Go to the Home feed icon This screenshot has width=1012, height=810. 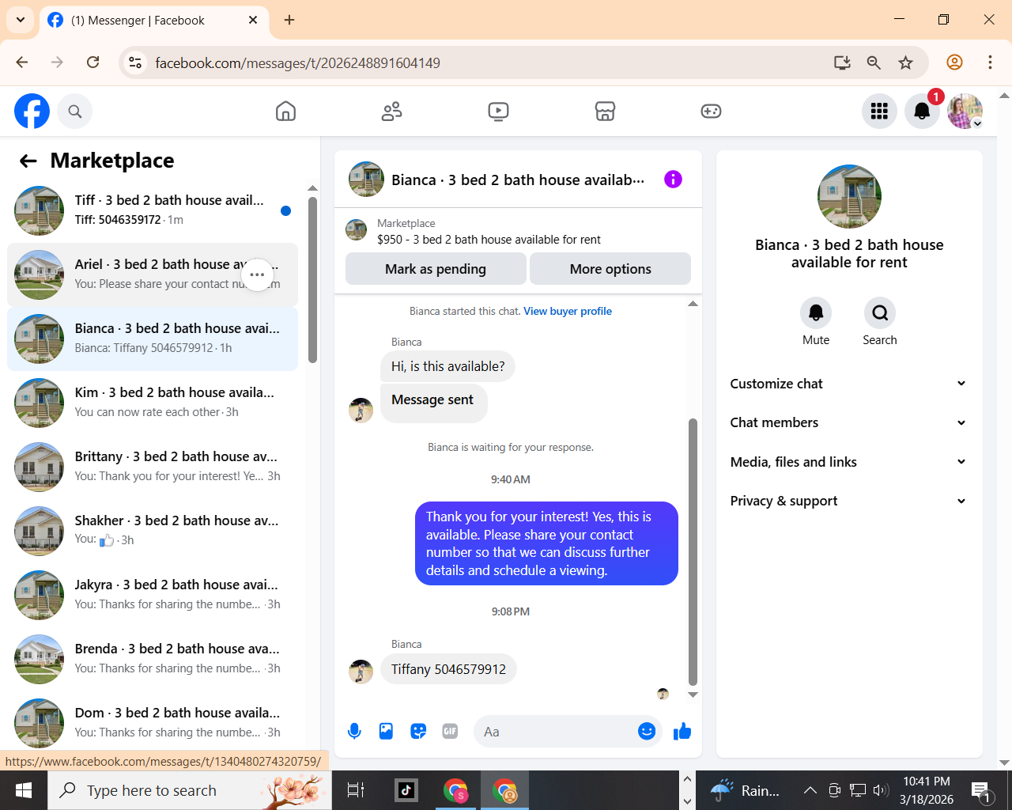pyautogui.click(x=285, y=112)
